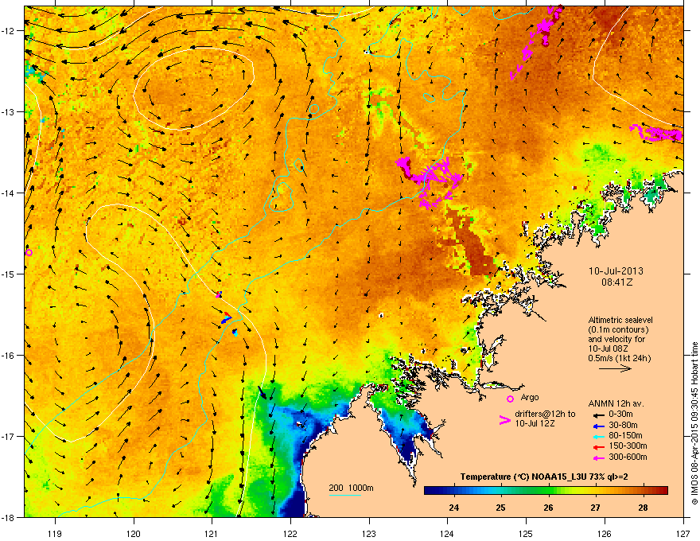Click the red 150-300m arrow in the legend
Screen dimensions: 700x541
599,447
